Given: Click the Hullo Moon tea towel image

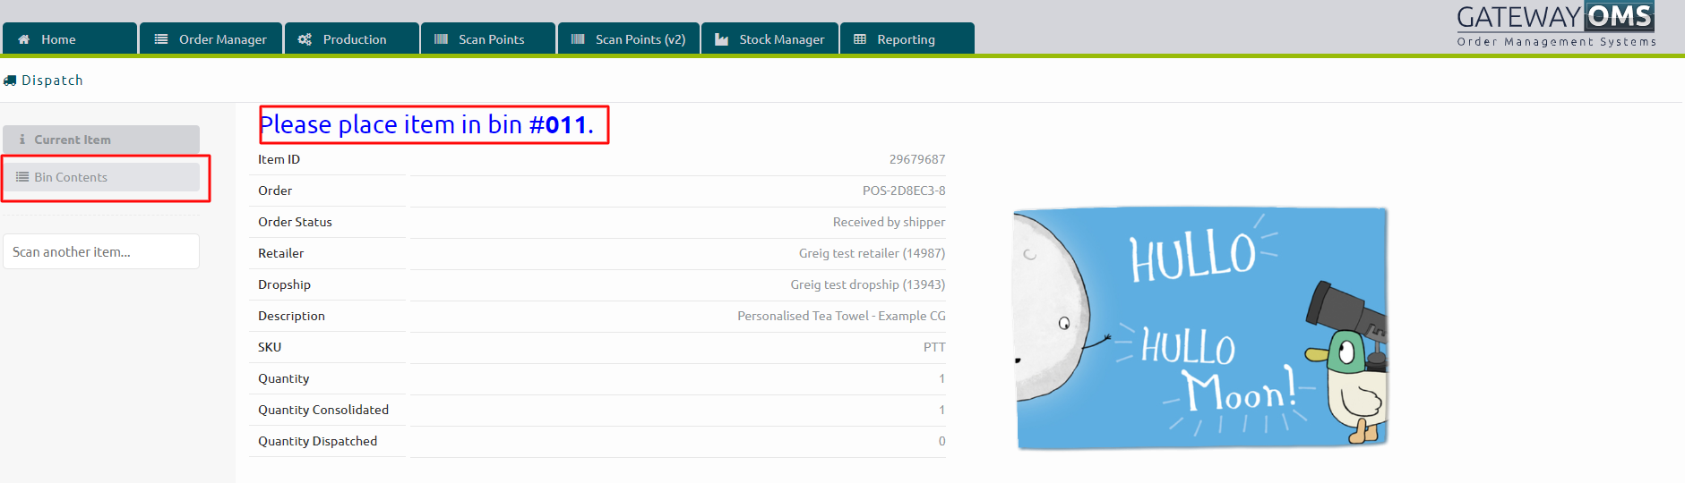Looking at the screenshot, I should 1200,328.
